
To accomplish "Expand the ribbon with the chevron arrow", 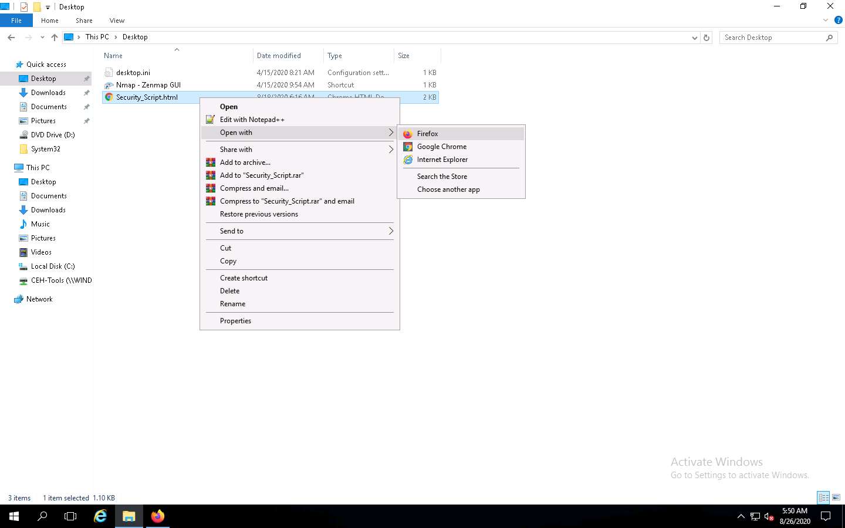I will [x=825, y=19].
